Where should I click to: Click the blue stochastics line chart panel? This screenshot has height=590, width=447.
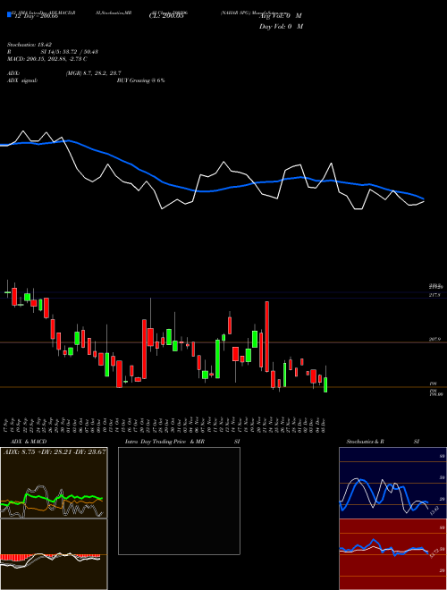392,483
